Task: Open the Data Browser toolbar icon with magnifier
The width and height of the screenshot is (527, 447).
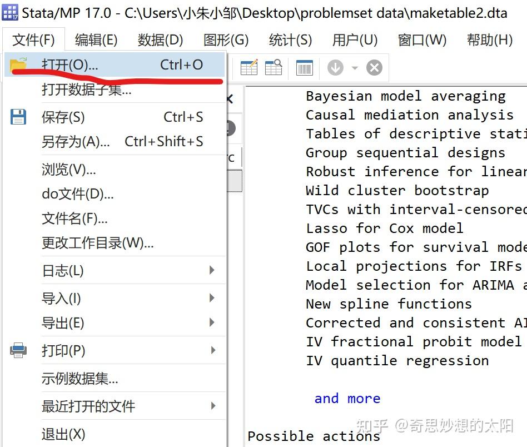Action: 274,68
